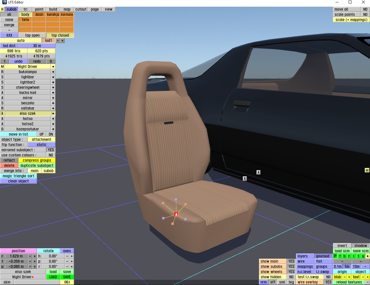Click the minus button beside lod1
Viewport: 370px width, 285px height.
click(58, 41)
